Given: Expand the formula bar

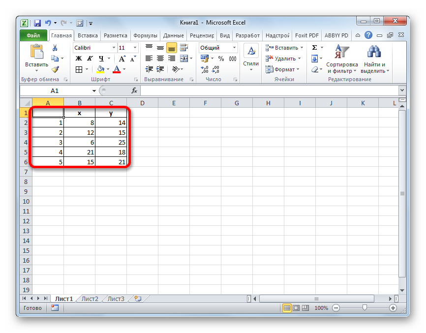Looking at the screenshot, I should [402, 90].
